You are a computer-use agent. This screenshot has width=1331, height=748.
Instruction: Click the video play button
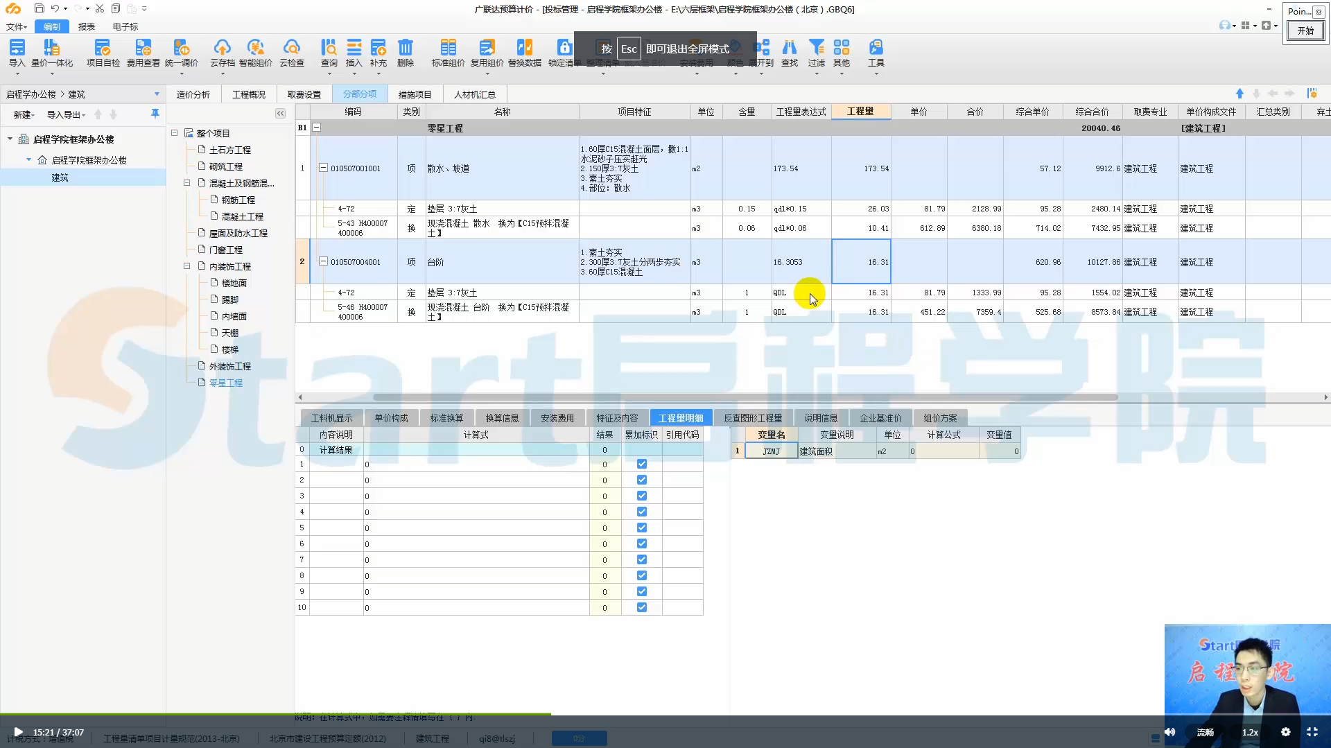click(18, 732)
